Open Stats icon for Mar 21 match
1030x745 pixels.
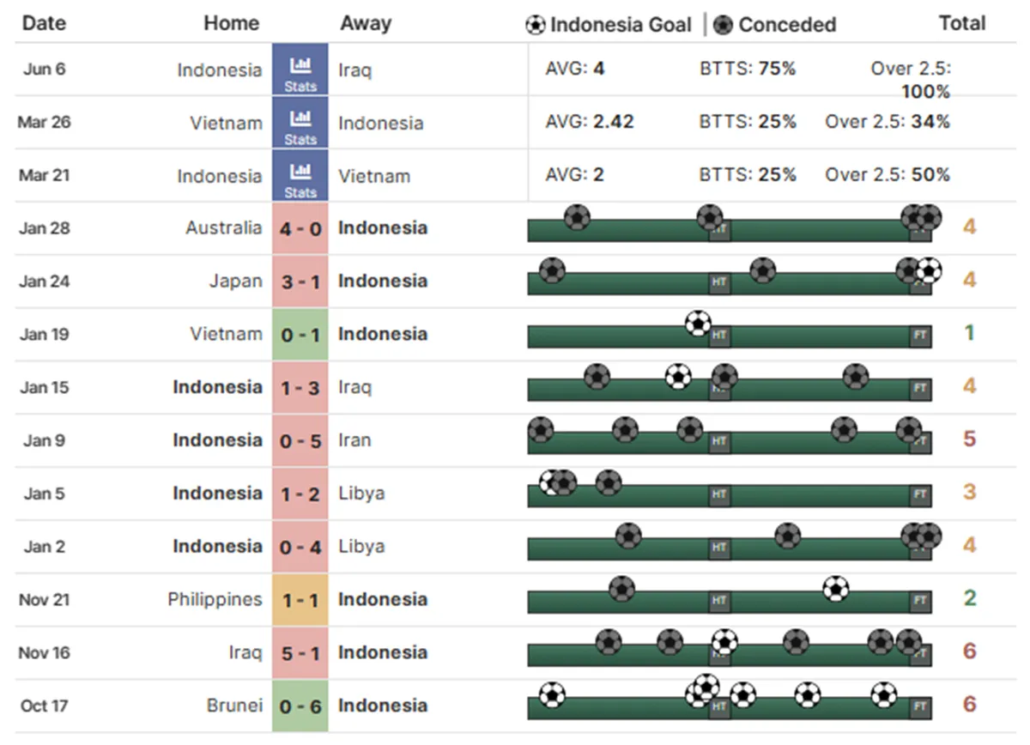tap(300, 176)
